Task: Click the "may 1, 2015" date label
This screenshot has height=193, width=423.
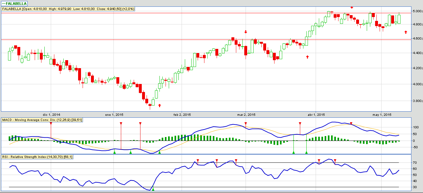Action: 382,115
